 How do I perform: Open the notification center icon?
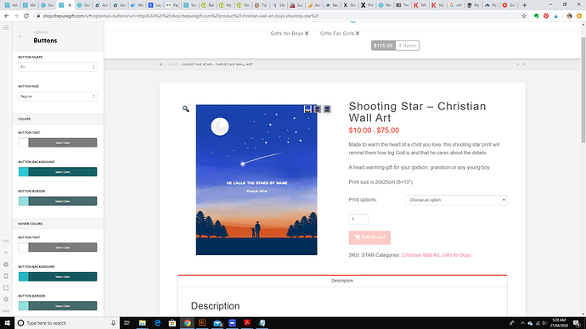coord(577,323)
